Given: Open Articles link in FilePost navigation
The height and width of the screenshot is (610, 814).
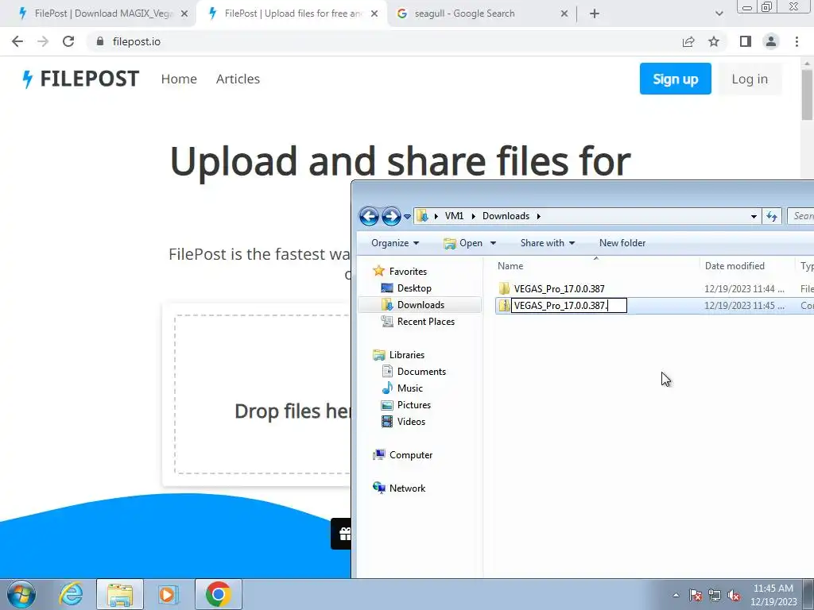Looking at the screenshot, I should pos(238,79).
